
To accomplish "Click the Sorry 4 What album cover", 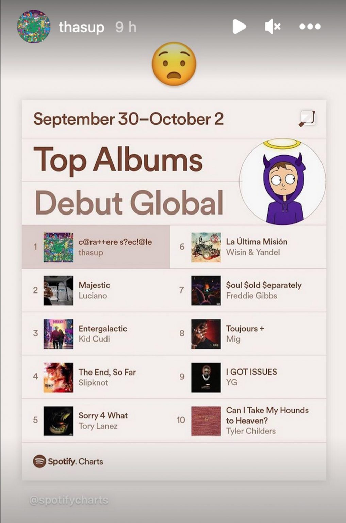I will (x=58, y=421).
